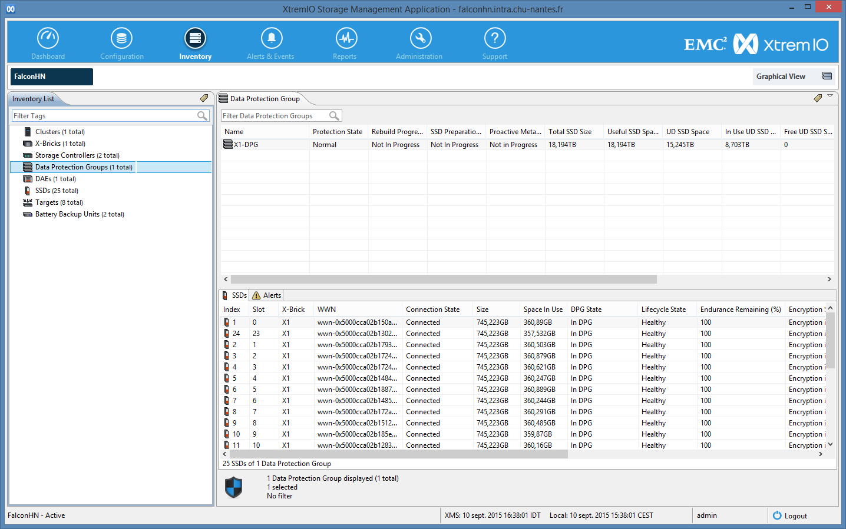The height and width of the screenshot is (529, 846).
Task: Select Targets (8 total) entry
Action: [59, 202]
